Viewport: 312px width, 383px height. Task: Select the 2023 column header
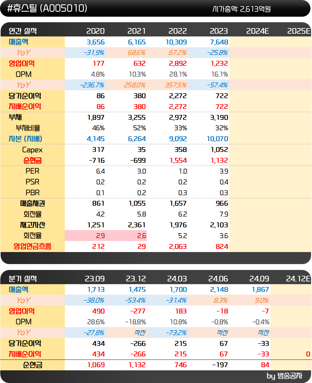219,31
